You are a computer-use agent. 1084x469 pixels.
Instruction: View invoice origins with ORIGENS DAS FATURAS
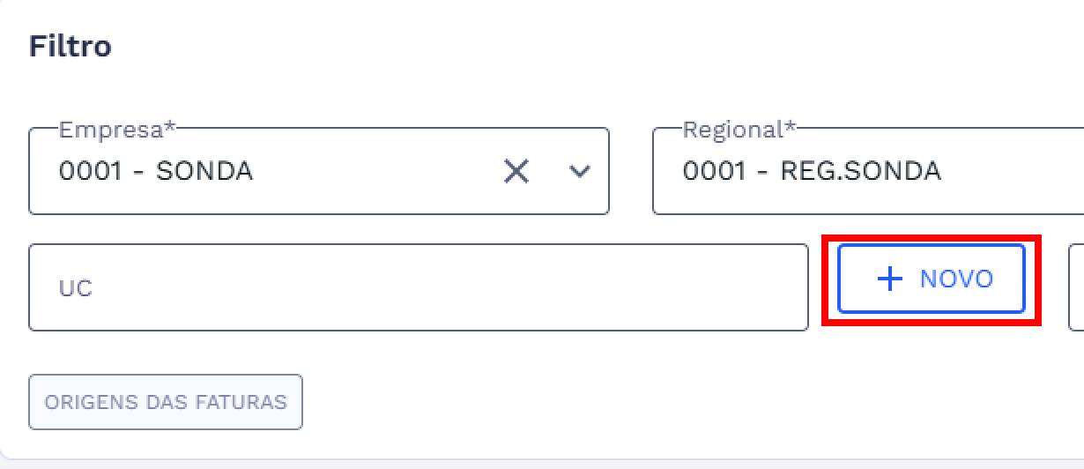166,402
